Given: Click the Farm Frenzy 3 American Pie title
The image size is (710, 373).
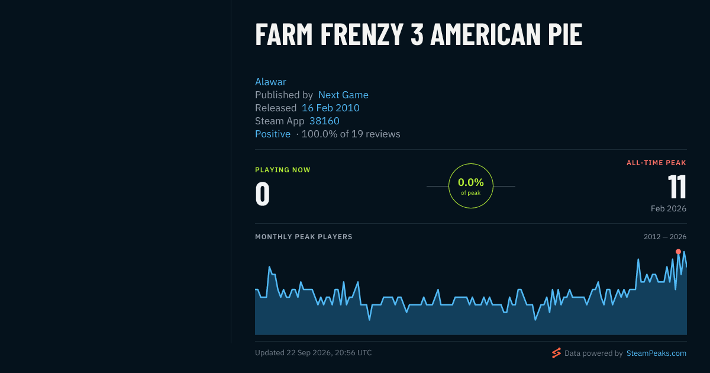Looking at the screenshot, I should (x=419, y=35).
